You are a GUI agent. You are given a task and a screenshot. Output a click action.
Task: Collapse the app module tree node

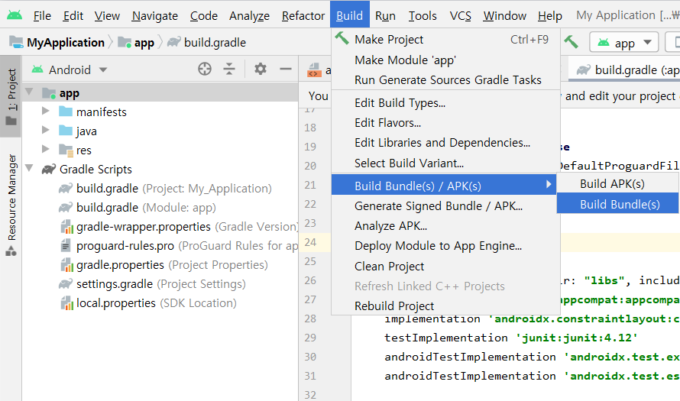pos(30,92)
